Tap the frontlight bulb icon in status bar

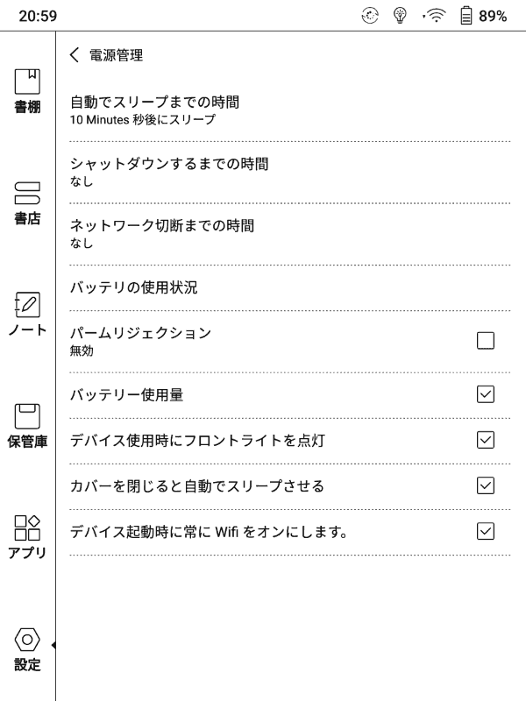click(x=399, y=13)
